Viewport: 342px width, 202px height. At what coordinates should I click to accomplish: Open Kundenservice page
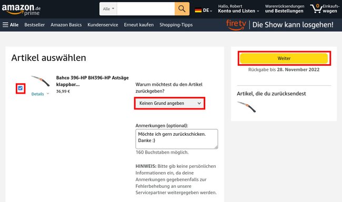click(103, 25)
